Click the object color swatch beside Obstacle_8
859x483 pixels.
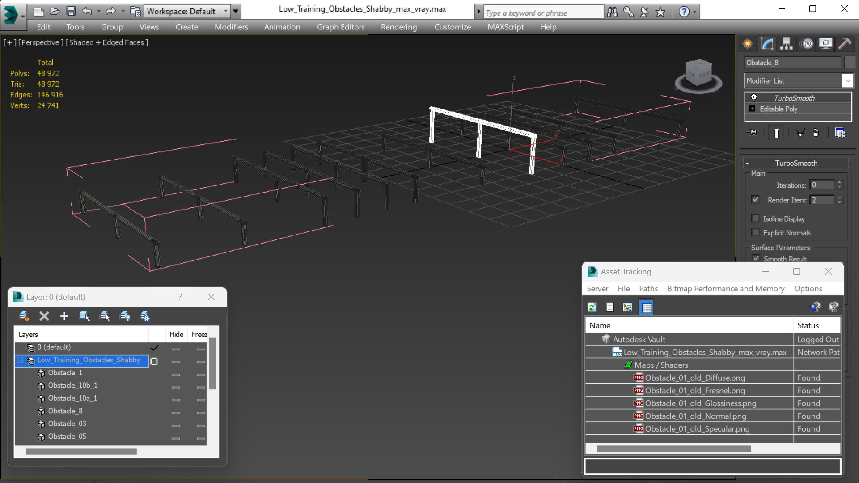850,63
